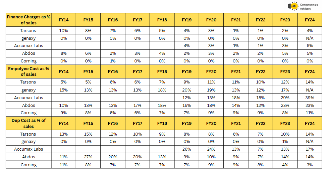
Task: Select FY19 column header in Finance Charges table
Action: click(187, 20)
